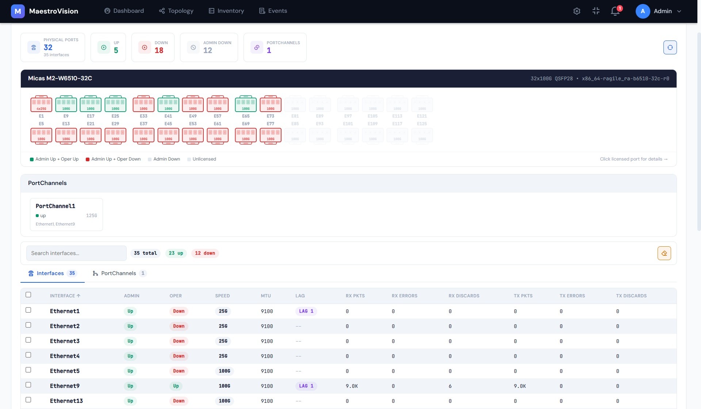Click the SPEED column header
The width and height of the screenshot is (701, 409).
pyautogui.click(x=222, y=296)
